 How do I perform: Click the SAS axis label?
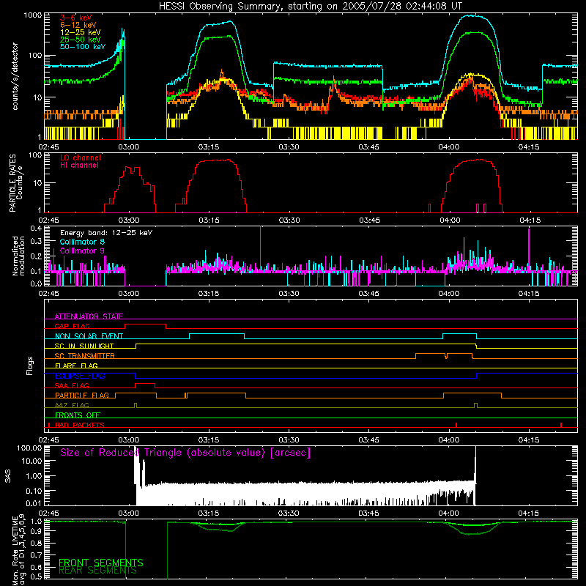[x=7, y=477]
